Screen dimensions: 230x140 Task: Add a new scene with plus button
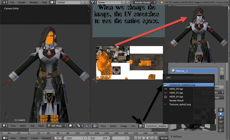124,2
